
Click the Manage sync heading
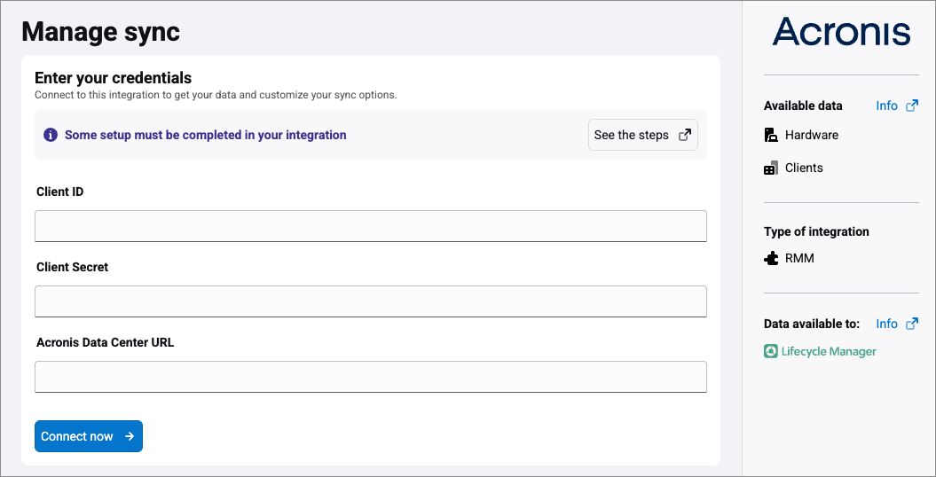tap(100, 32)
